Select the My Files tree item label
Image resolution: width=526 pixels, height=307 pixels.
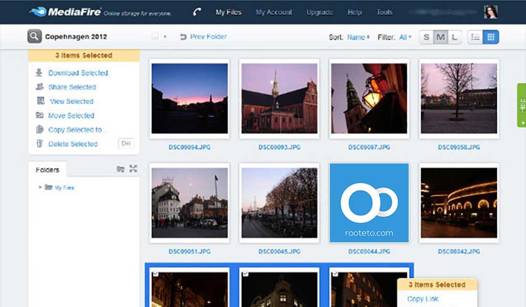[x=64, y=188]
